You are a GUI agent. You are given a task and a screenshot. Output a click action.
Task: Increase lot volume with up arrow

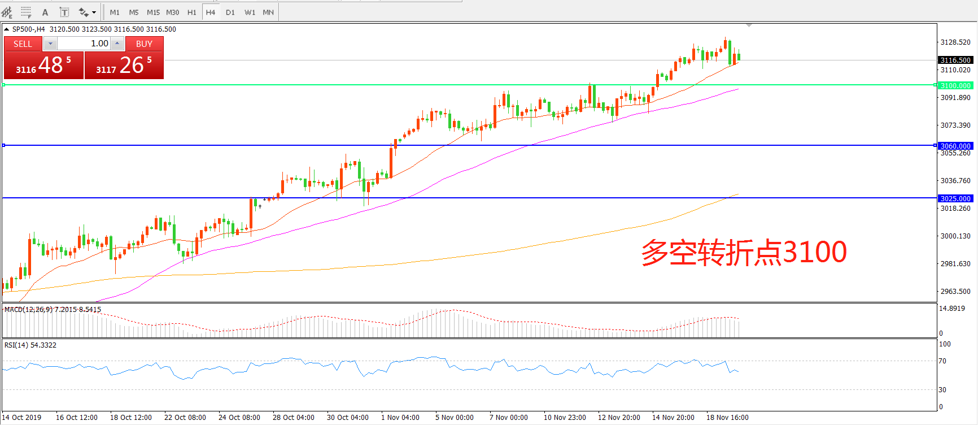(x=117, y=44)
